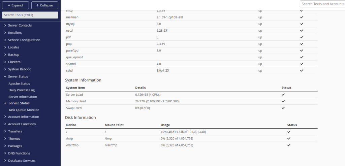Expand the Server Contacts menu section
Screen dimensions: 345x166
point(20,25)
